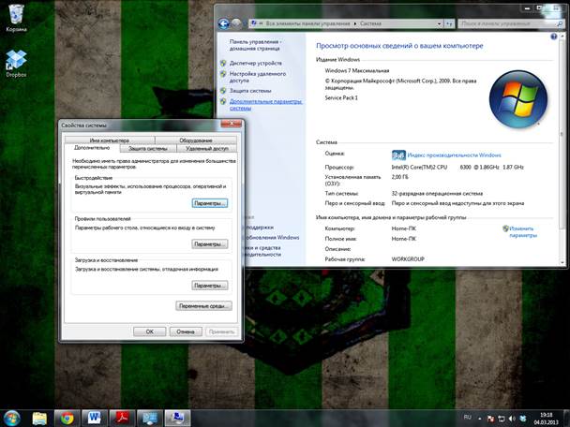This screenshot has height=427, width=570.
Task: Switch to Имя компьютера tab
Action: [x=110, y=140]
